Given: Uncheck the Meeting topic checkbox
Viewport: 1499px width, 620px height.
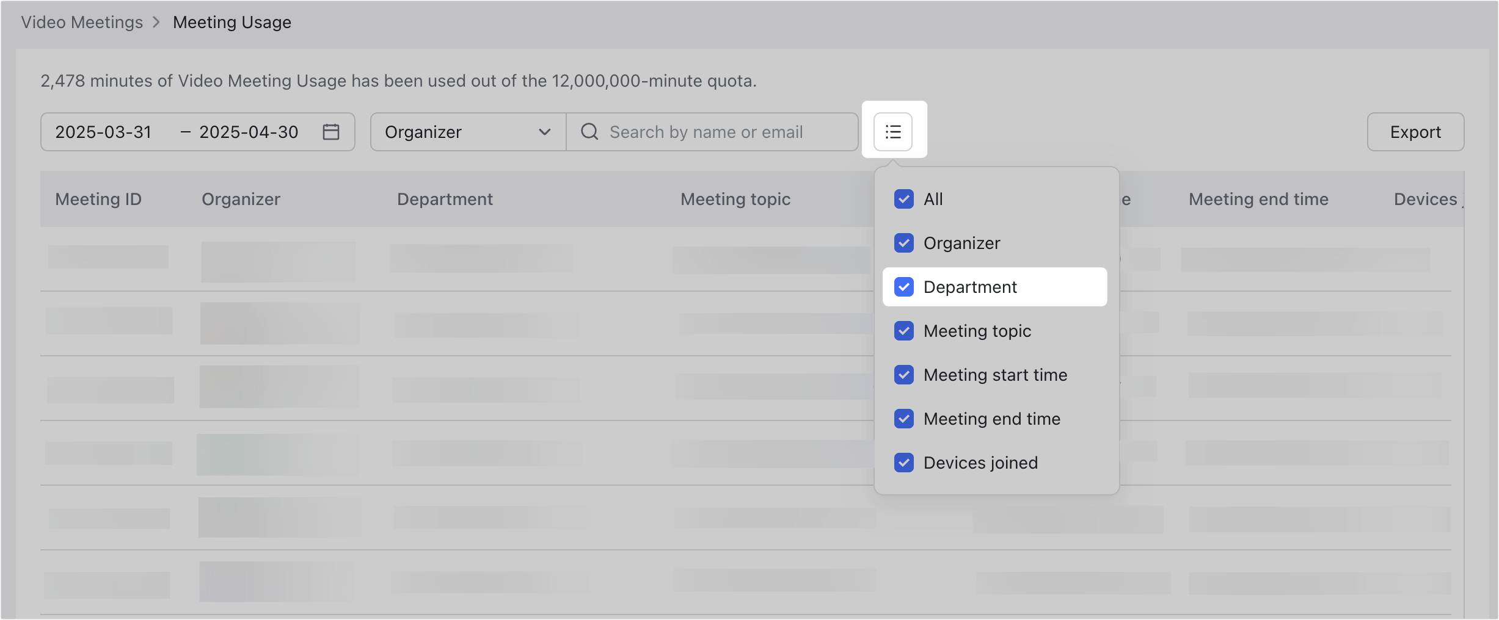Looking at the screenshot, I should coord(903,331).
